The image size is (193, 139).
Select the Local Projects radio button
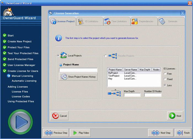pyautogui.click(x=58, y=56)
